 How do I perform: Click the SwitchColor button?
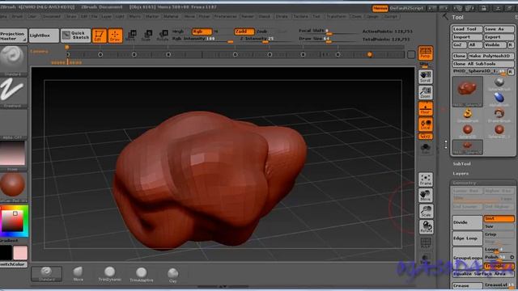pyautogui.click(x=13, y=264)
